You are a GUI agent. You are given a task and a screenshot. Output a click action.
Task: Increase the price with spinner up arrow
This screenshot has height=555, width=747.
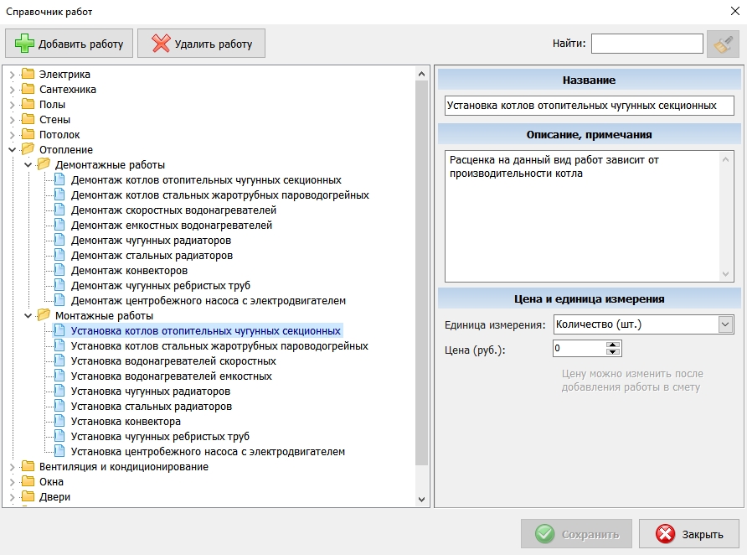click(x=616, y=344)
